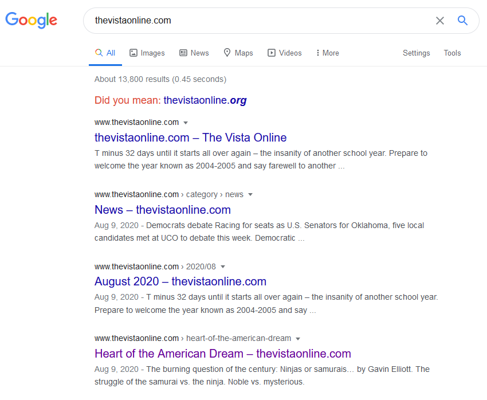Click the '2020/08' breadcrumb text
This screenshot has height=400, width=487.
(x=201, y=266)
